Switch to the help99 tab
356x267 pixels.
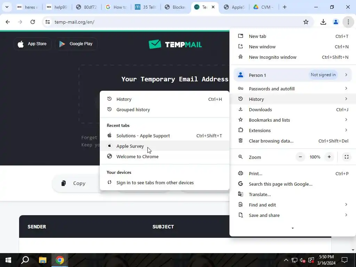pos(57,7)
